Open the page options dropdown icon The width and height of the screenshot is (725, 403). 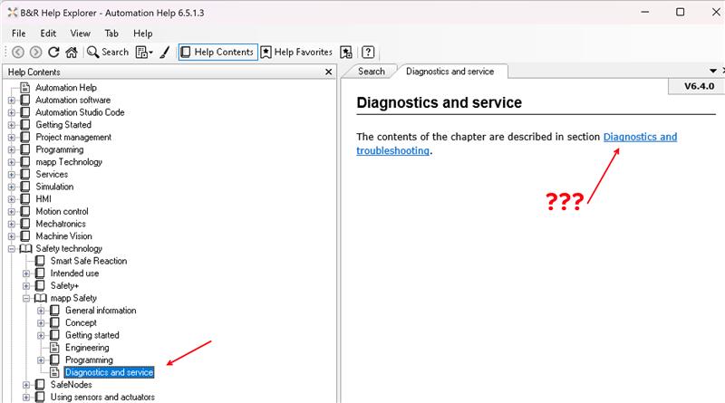(144, 53)
